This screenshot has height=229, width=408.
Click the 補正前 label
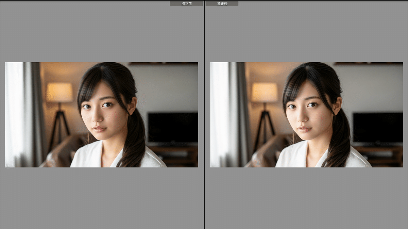coord(186,4)
